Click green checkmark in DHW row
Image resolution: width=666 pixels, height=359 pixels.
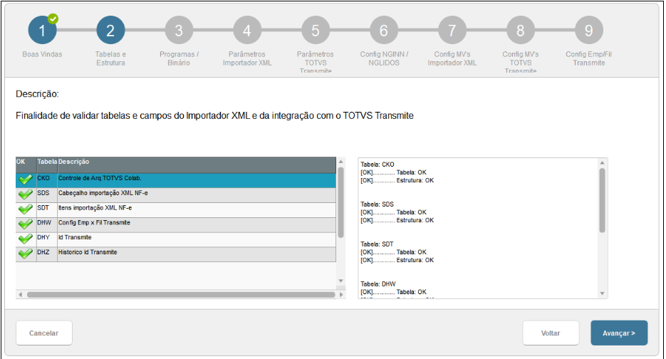click(x=26, y=224)
